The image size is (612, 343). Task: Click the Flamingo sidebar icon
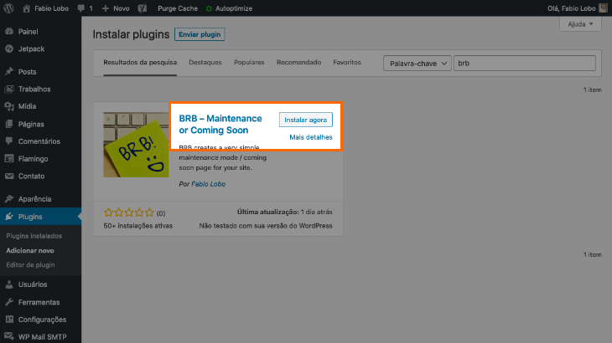click(x=9, y=159)
